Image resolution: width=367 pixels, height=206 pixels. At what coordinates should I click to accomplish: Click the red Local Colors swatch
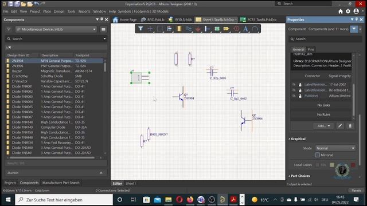[x=353, y=165]
